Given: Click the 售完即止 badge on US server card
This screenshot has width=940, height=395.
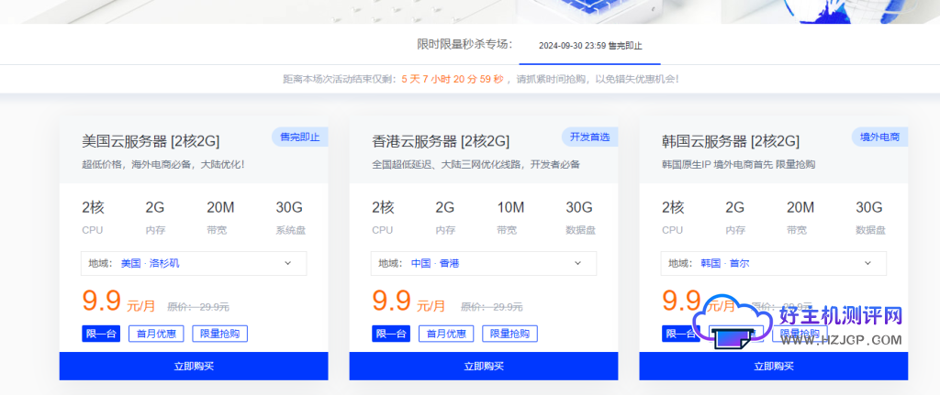Looking at the screenshot, I should pos(299,137).
